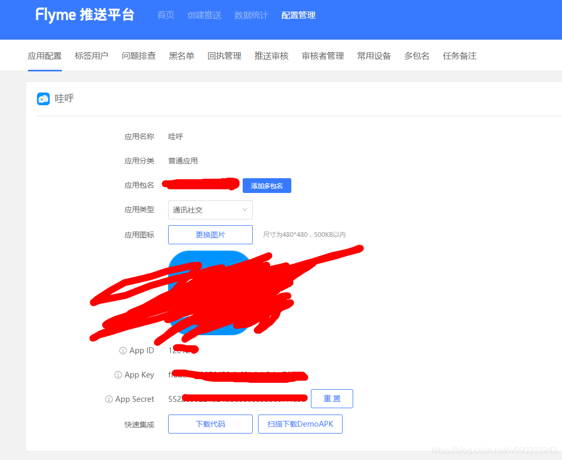Screen dimensions: 562x460
Task: Click the App Key label text
Action: pos(139,375)
